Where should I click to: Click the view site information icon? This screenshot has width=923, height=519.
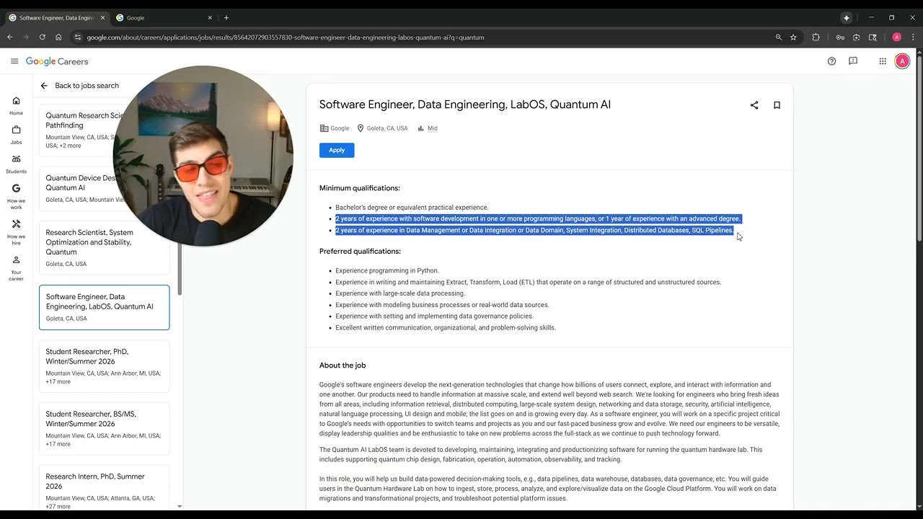(78, 37)
